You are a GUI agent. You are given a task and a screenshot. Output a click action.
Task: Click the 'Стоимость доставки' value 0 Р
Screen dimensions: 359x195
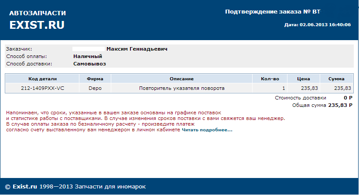click(348, 98)
